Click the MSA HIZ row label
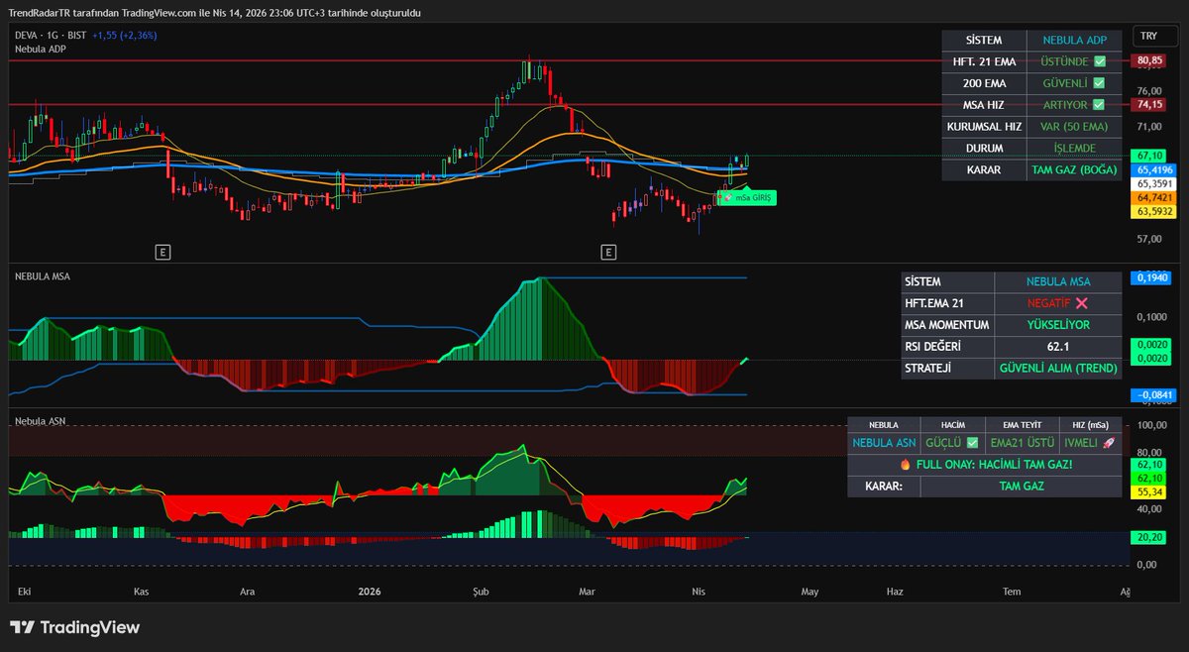The image size is (1189, 652). tap(984, 105)
